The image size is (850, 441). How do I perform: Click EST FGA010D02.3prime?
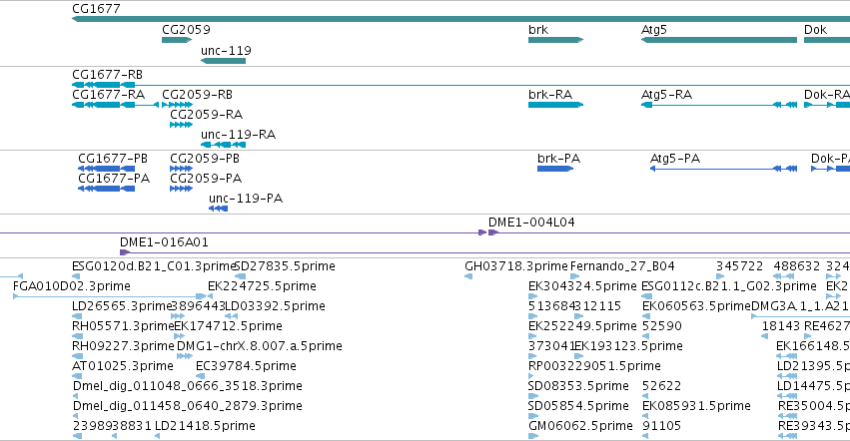[x=72, y=286]
